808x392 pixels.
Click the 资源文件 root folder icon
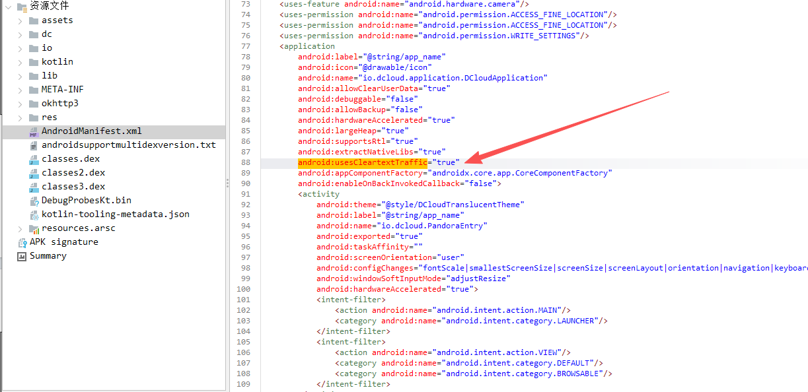coord(22,7)
